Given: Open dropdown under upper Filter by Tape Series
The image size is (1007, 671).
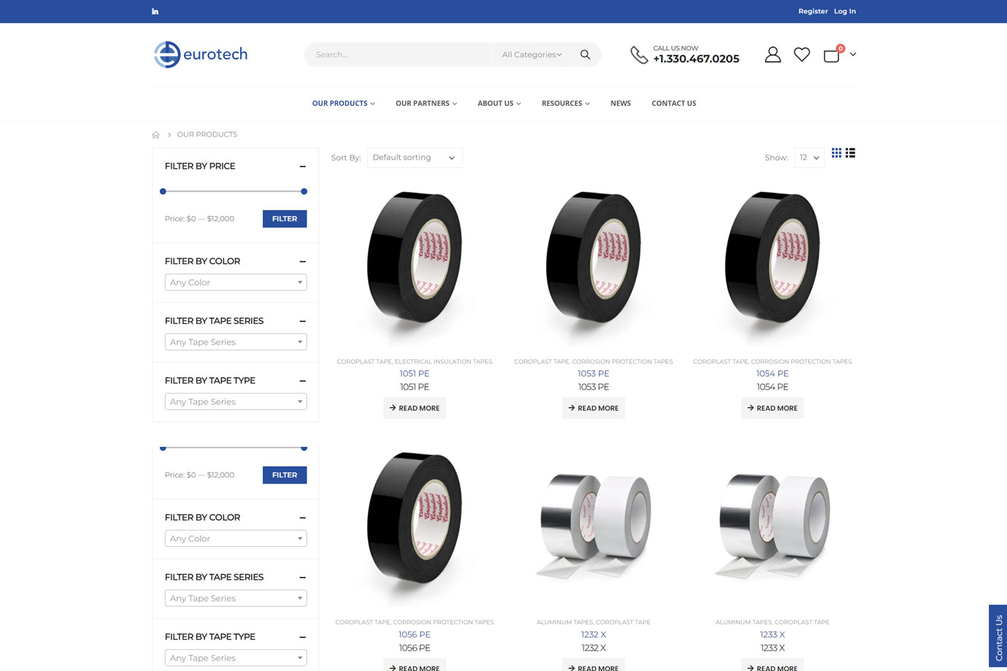Looking at the screenshot, I should [236, 342].
